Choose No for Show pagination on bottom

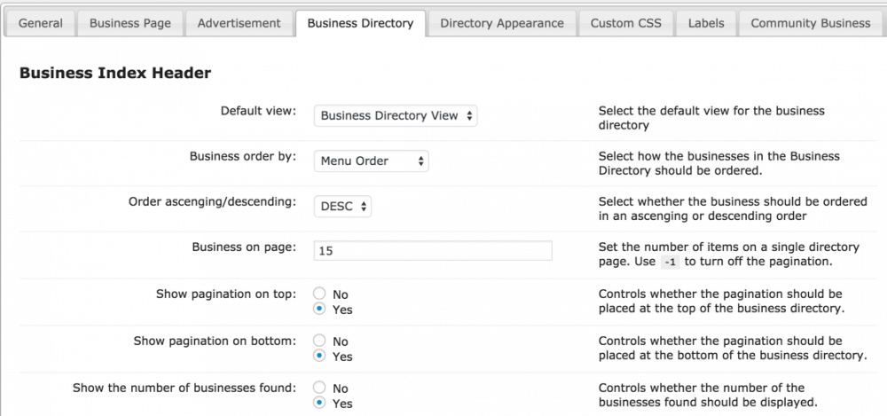tap(319, 341)
